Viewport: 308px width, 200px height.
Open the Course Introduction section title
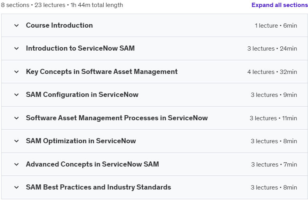click(59, 25)
